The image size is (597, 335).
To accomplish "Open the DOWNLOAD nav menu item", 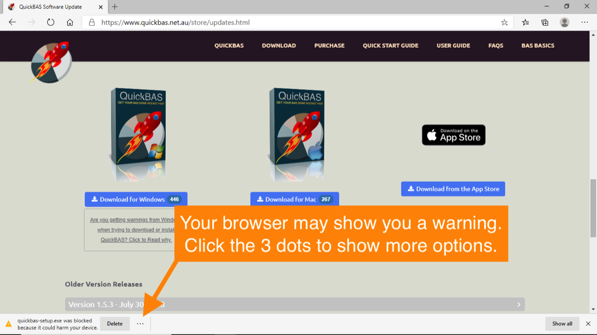I will coord(279,46).
